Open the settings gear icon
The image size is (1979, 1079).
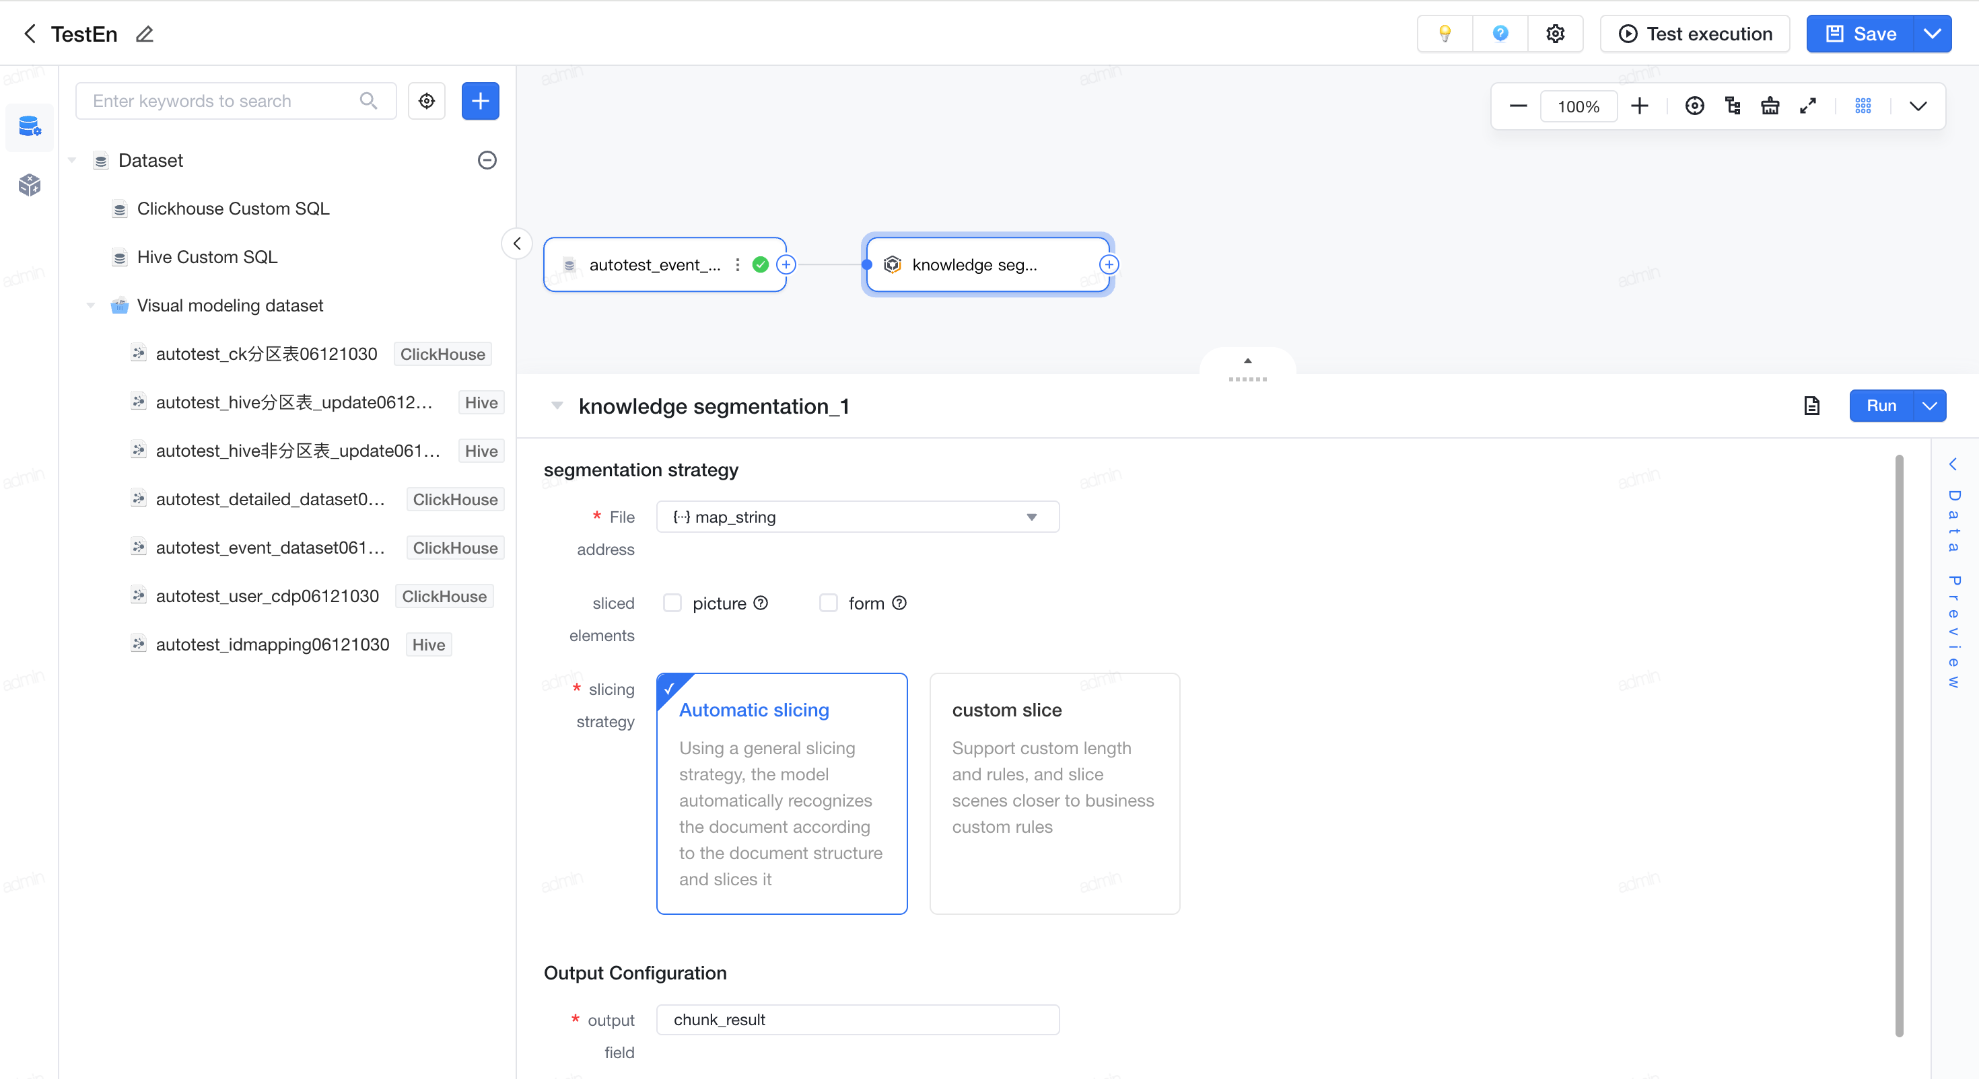[x=1555, y=34]
